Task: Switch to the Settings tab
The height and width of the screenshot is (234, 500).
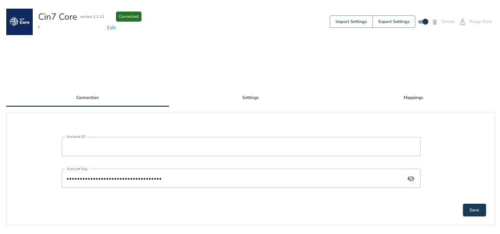Action: click(250, 98)
